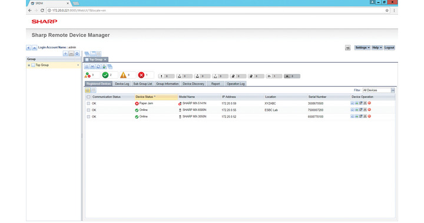Bookmark this page with star icon
Screen dimensions: 424x223
(387, 11)
